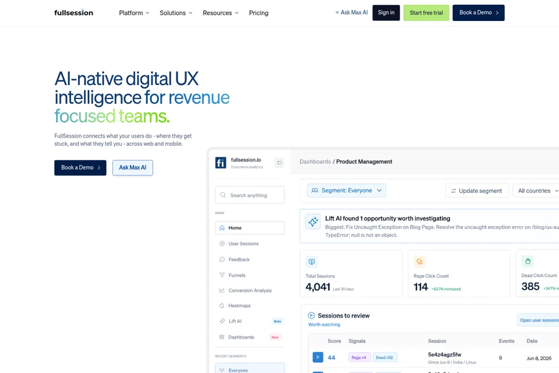Click the Rage x4 signal tag

pos(359,357)
